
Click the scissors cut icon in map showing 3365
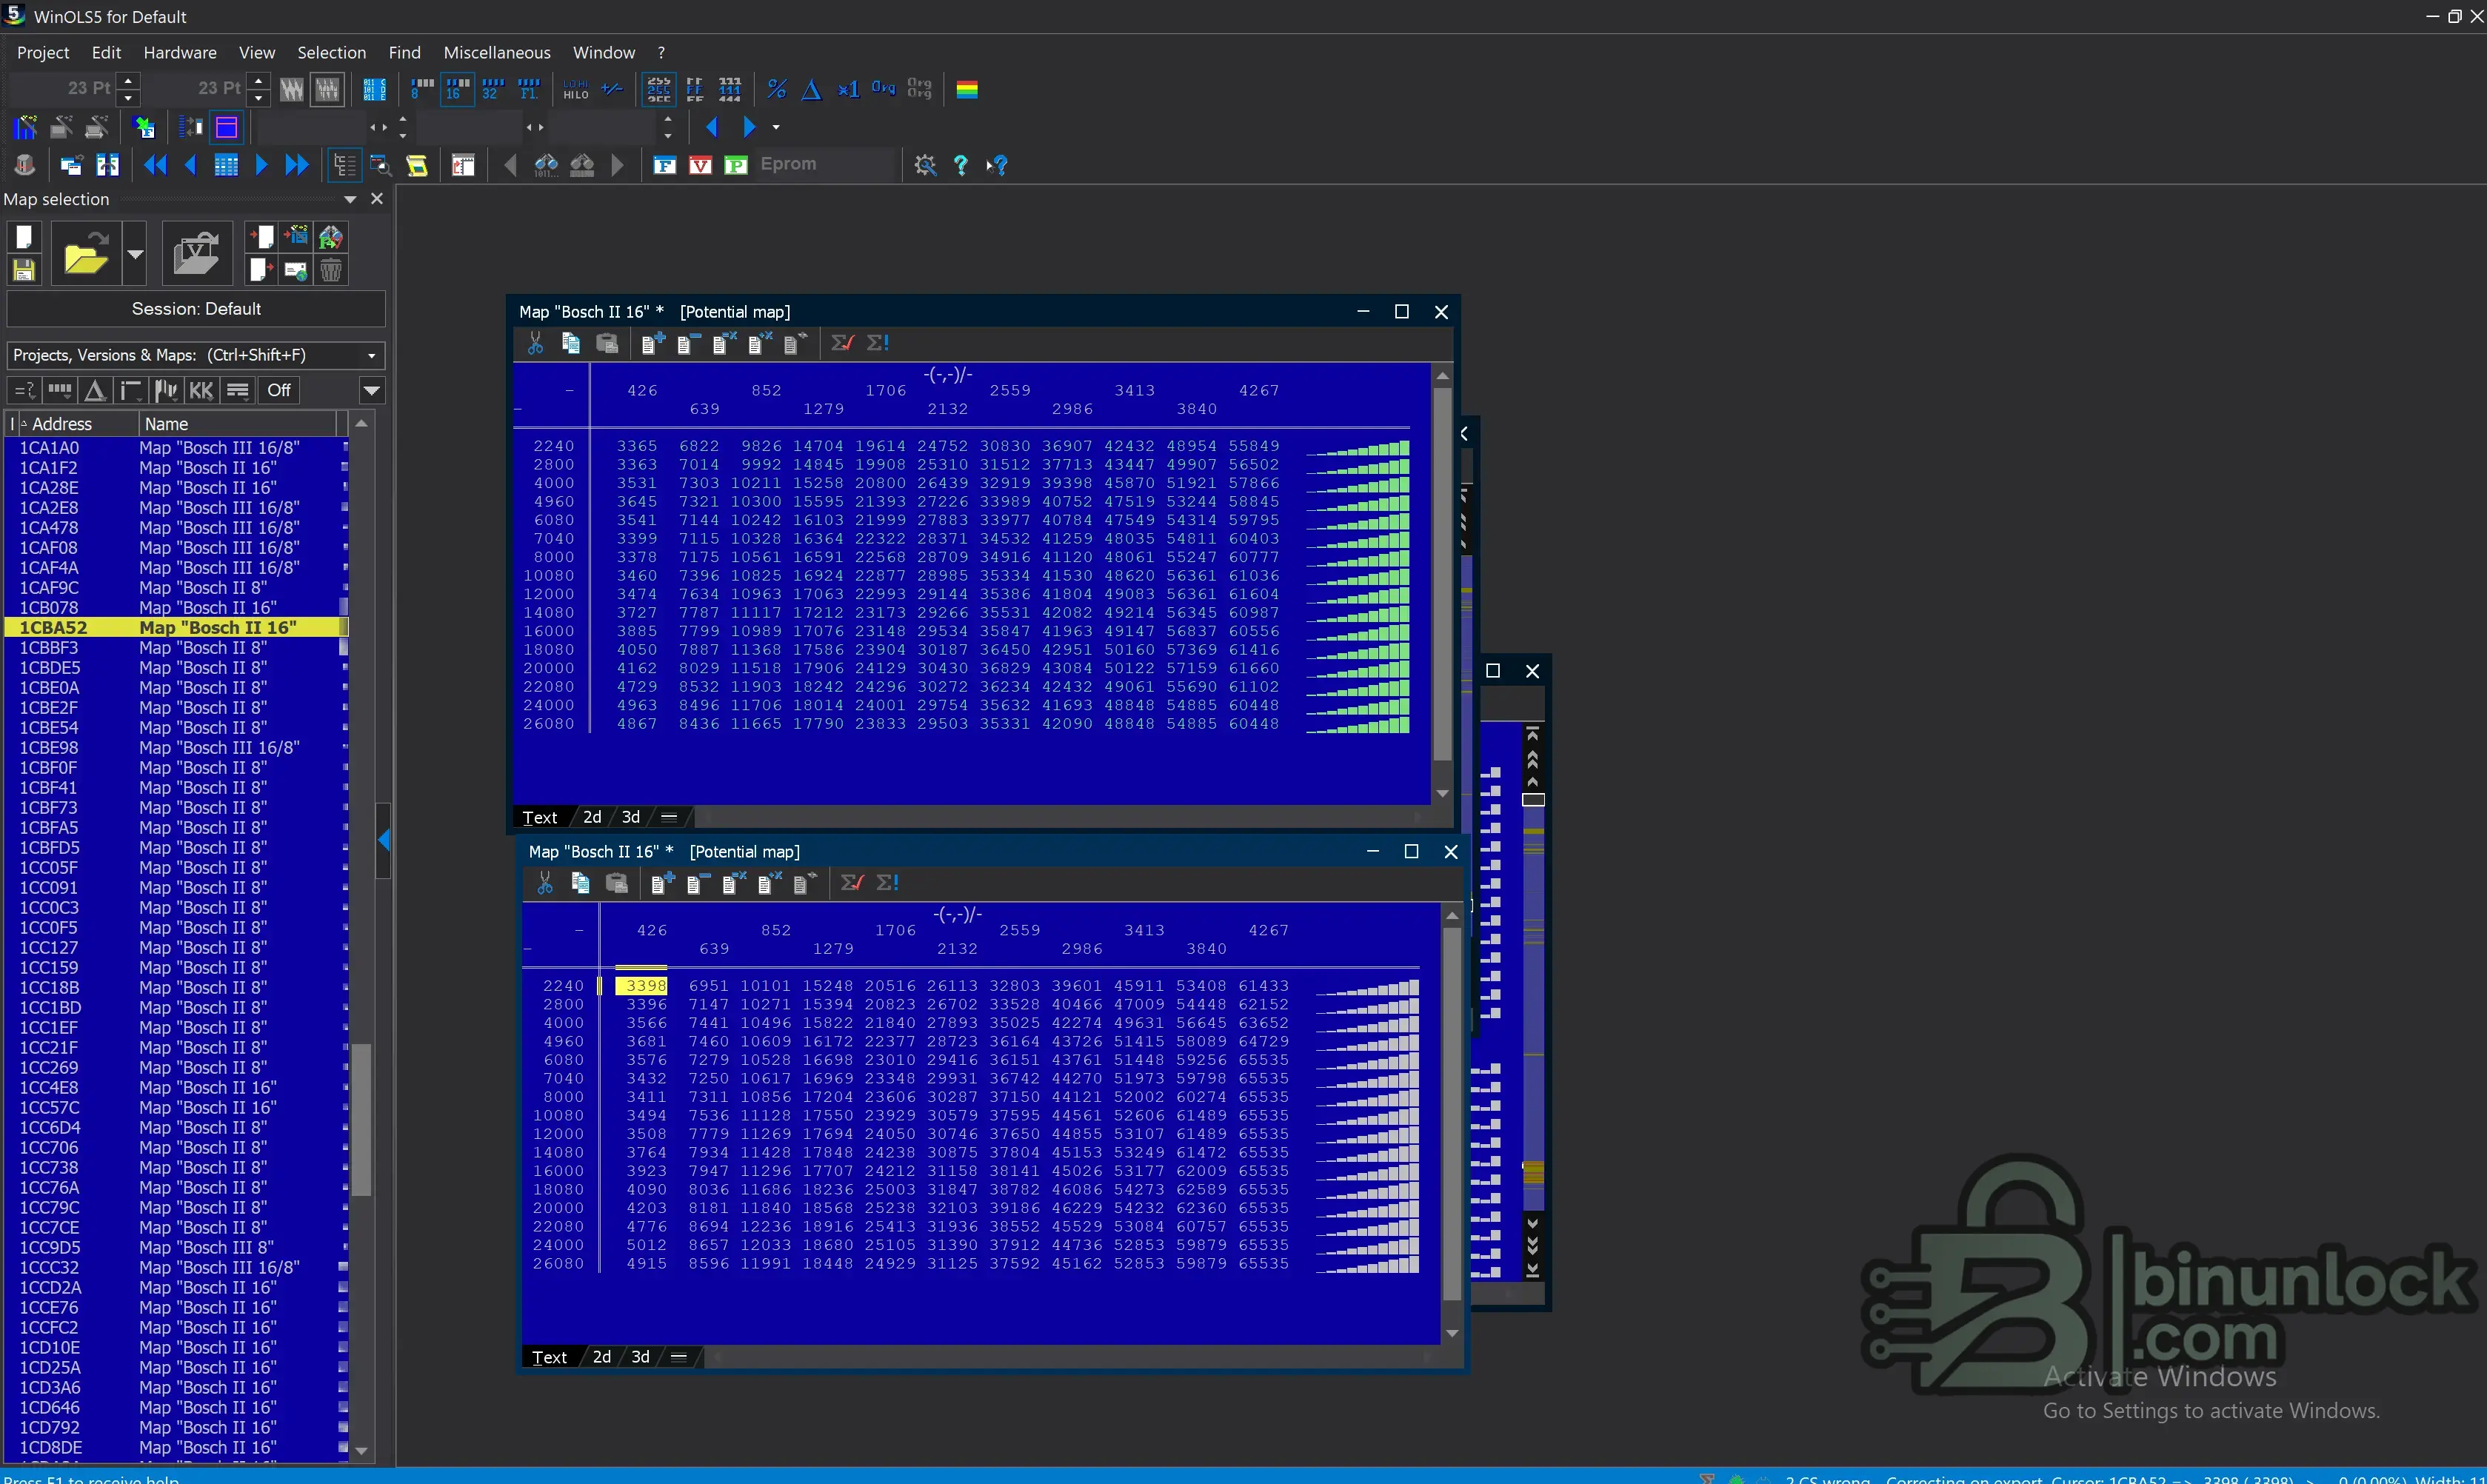(535, 344)
